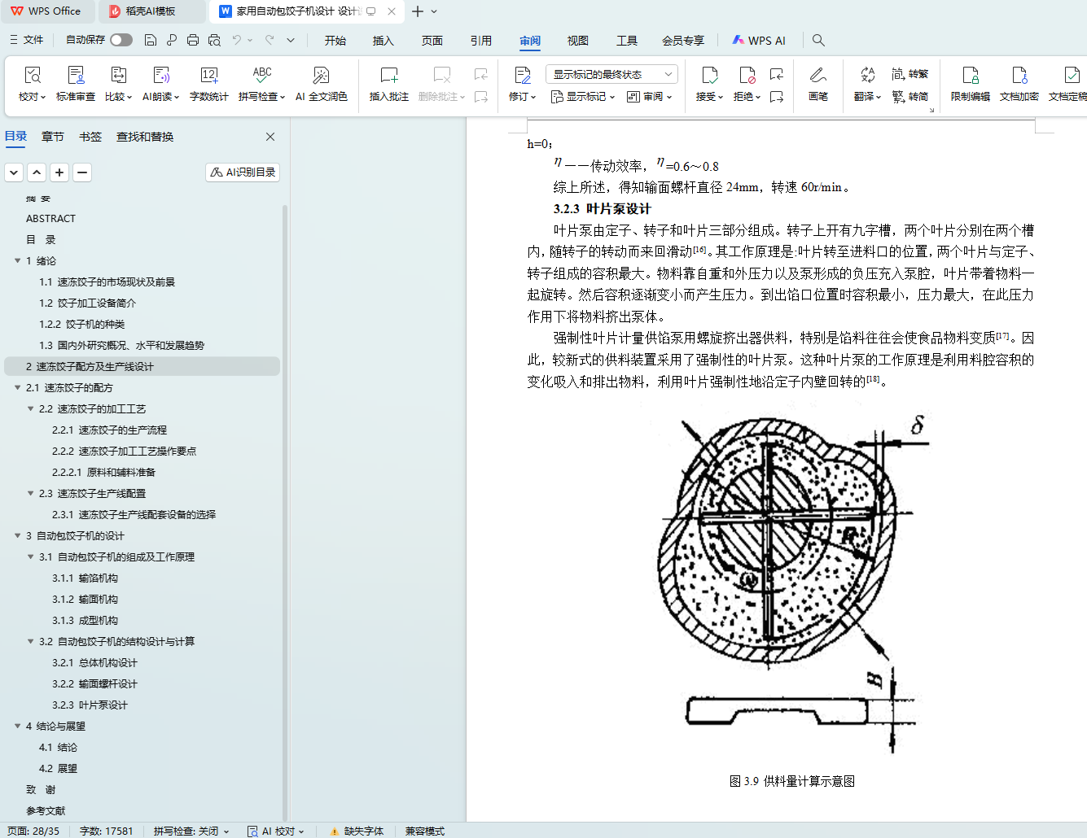This screenshot has width=1087, height=838.
Task: Click the AI识别目录 button
Action: coord(243,172)
